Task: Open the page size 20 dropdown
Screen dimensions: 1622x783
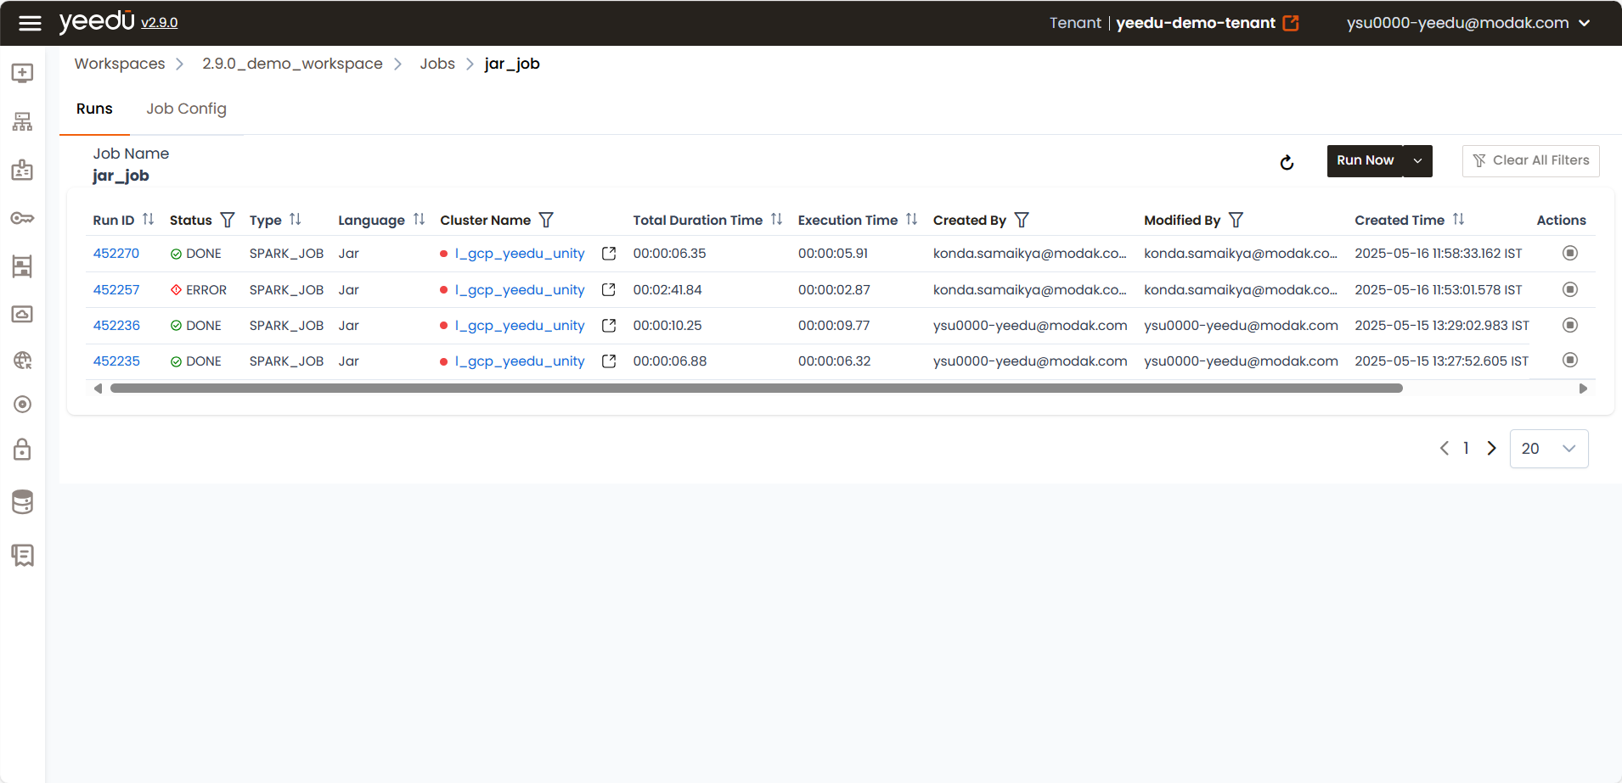Action: [x=1549, y=449]
